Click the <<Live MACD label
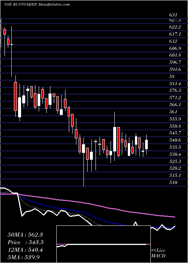This screenshot has width=188, height=263. tap(158, 253)
